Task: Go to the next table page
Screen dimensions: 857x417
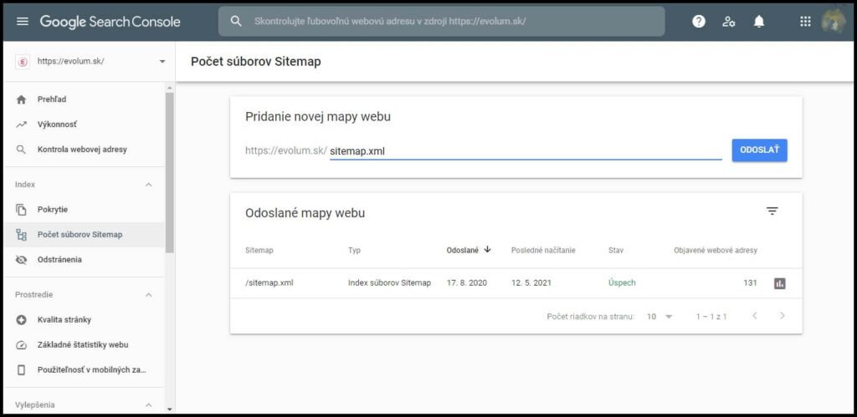Action: click(783, 316)
